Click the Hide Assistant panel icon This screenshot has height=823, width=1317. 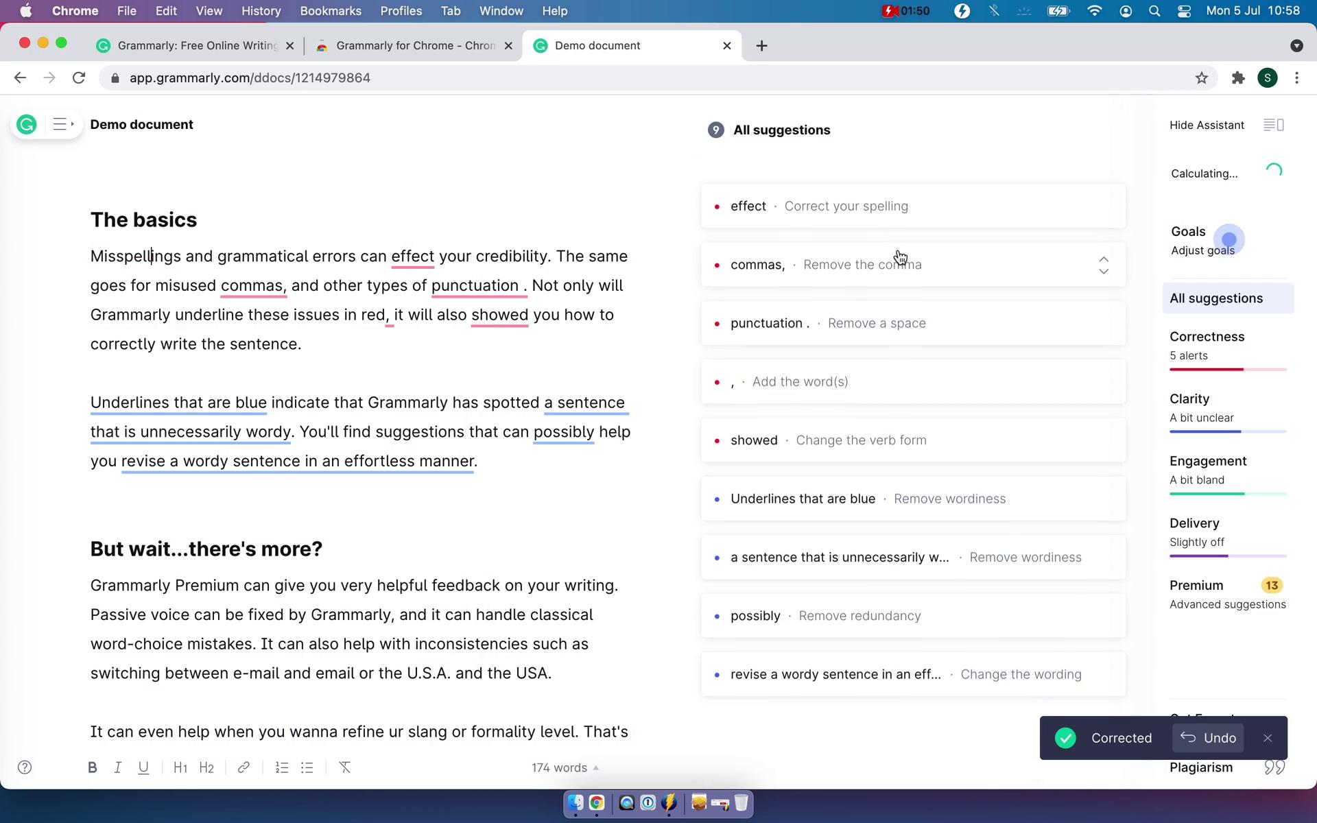[x=1274, y=125]
